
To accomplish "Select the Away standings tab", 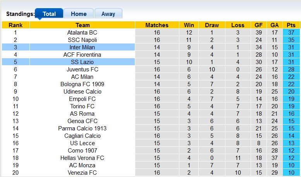I will pyautogui.click(x=108, y=14).
